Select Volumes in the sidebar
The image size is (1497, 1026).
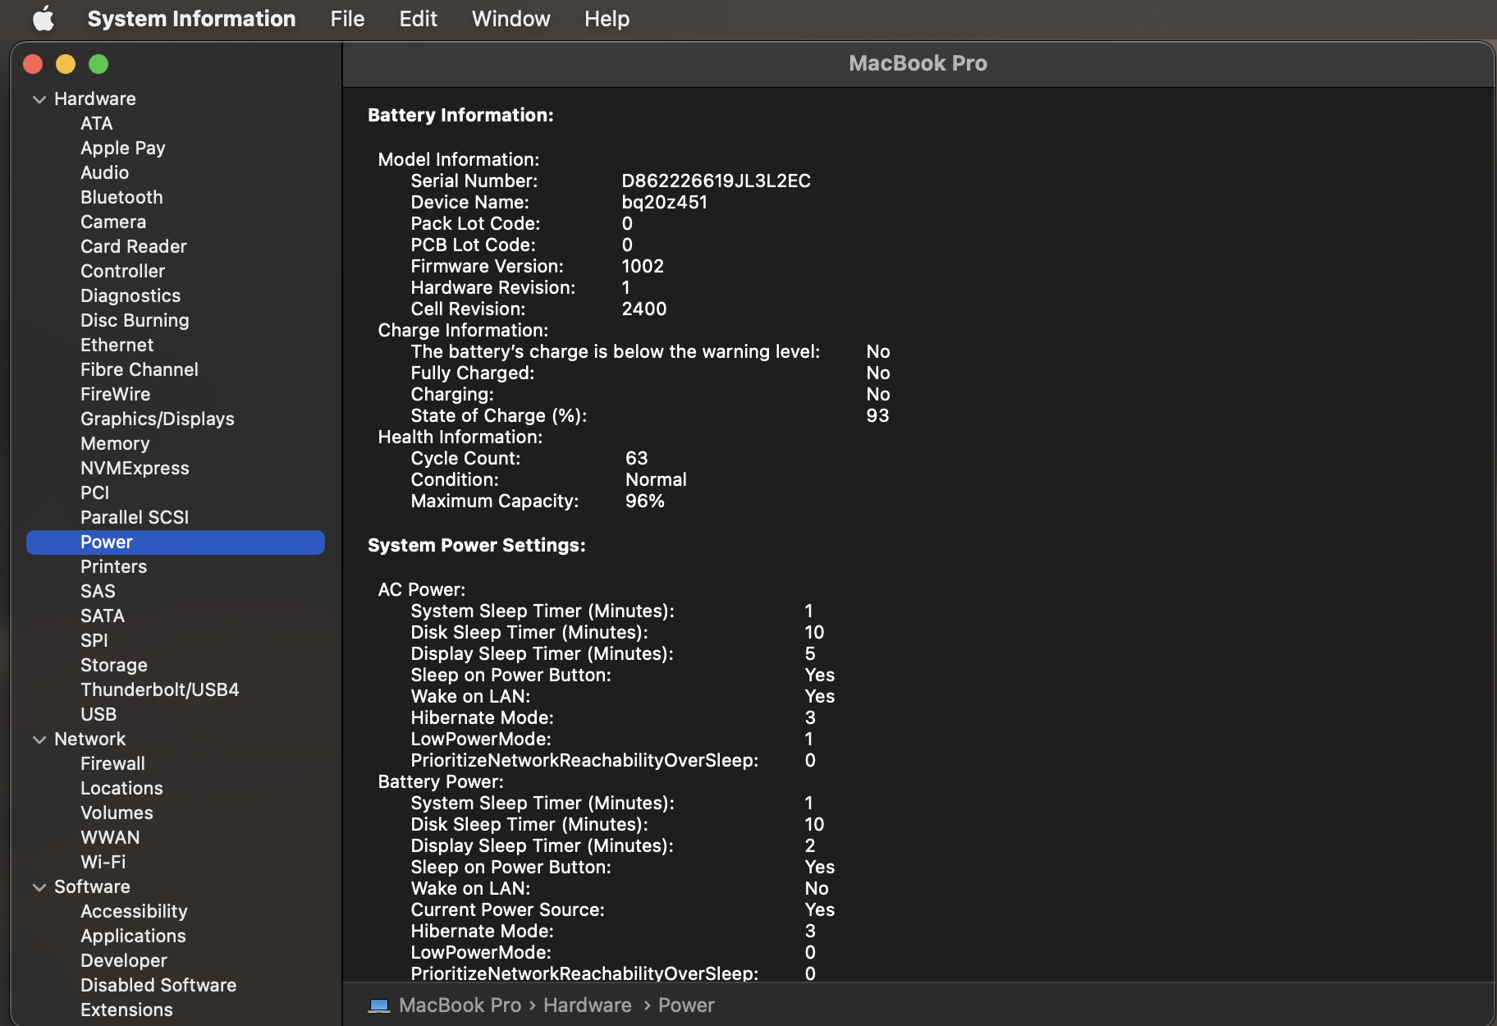tap(117, 813)
